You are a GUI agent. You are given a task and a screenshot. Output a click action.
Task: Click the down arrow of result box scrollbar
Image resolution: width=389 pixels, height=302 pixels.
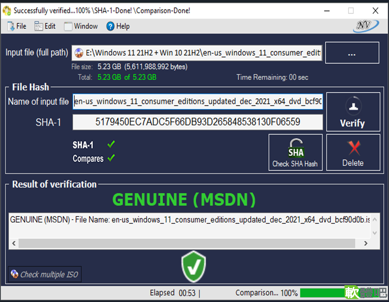pos(375,233)
